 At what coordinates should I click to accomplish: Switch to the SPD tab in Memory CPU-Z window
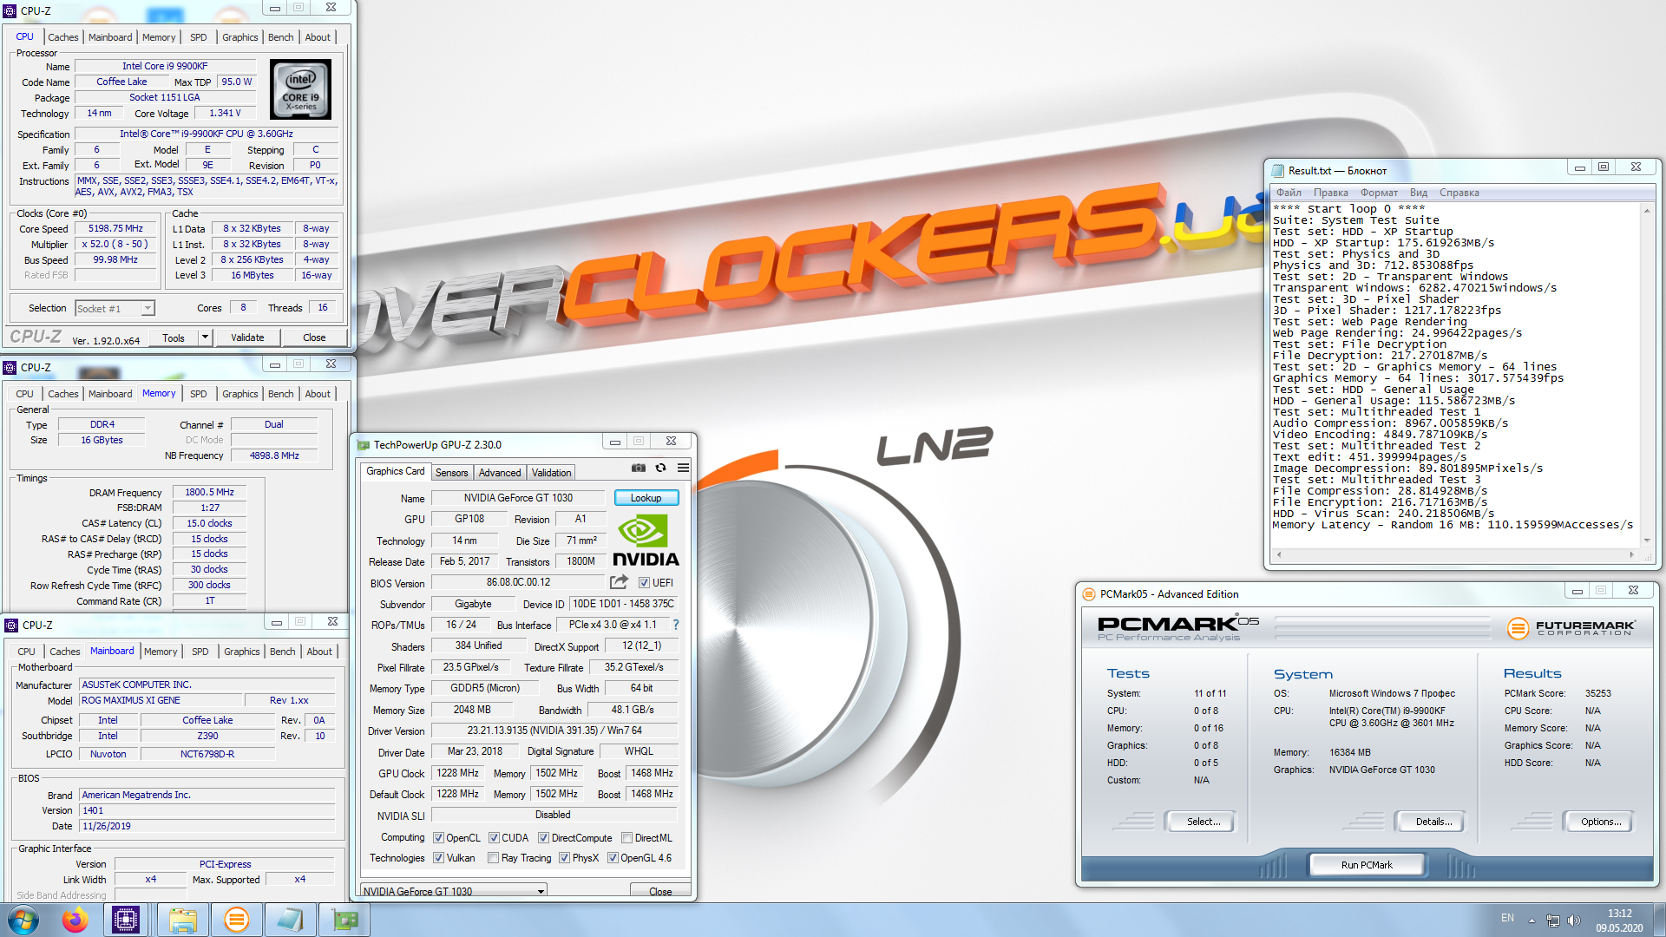[x=199, y=394]
